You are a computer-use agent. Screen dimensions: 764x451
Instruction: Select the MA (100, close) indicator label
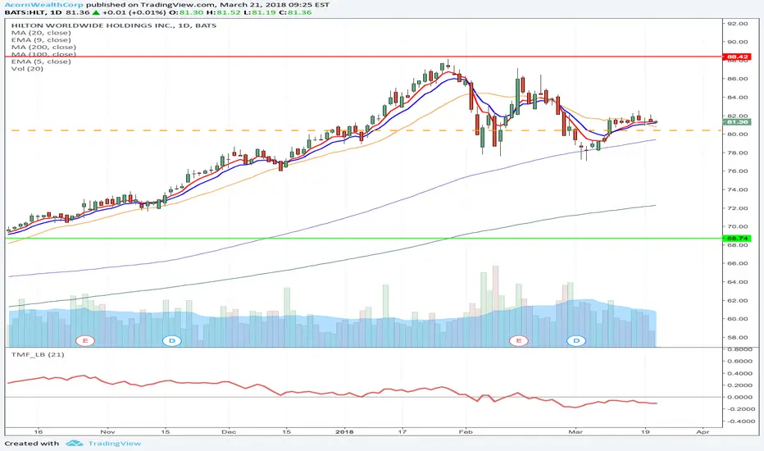tap(43, 54)
